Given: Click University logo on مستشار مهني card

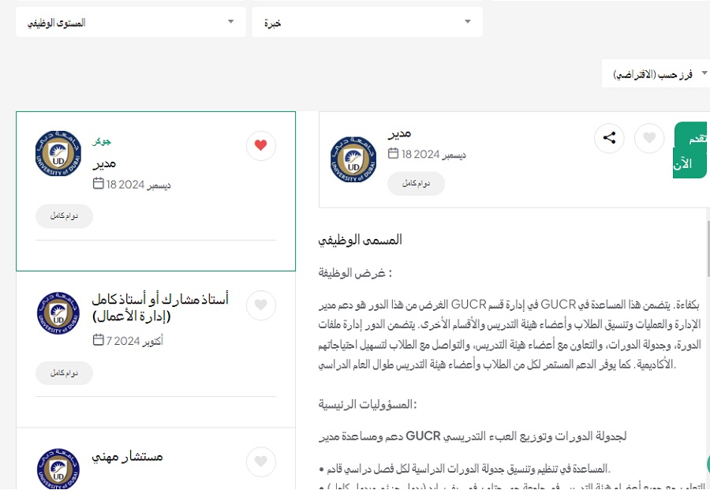Looking at the screenshot, I should [x=58, y=468].
